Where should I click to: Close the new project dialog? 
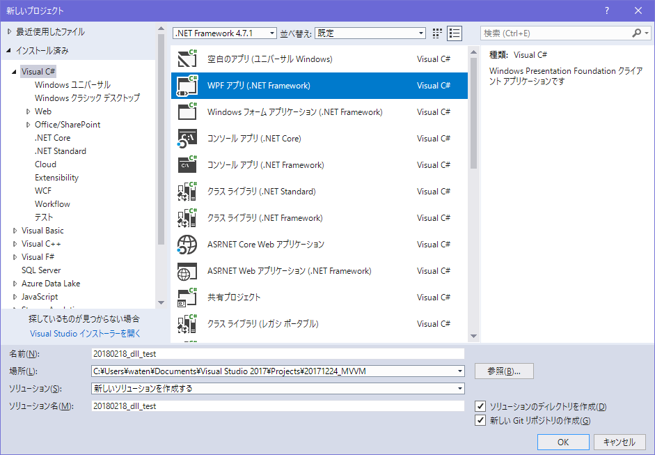click(638, 10)
